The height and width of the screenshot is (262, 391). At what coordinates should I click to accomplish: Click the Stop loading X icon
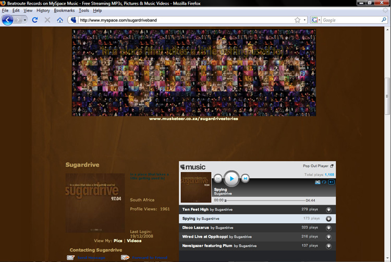[x=47, y=20]
